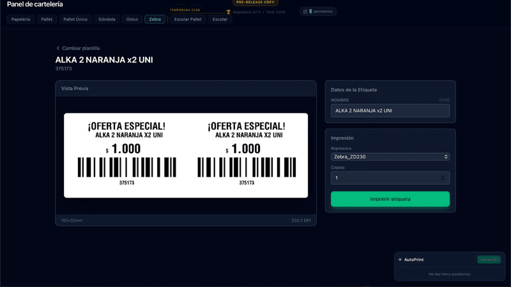The height and width of the screenshot is (287, 511).
Task: Click the 21/30 character counter
Action: (444, 100)
